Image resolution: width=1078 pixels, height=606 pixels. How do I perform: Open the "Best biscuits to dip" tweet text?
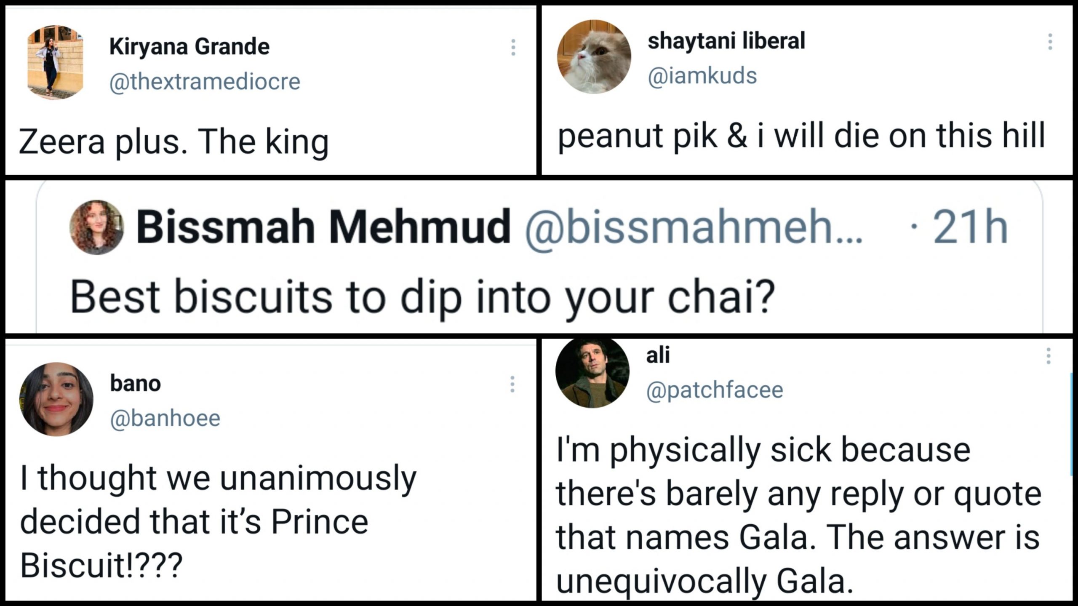tap(422, 297)
